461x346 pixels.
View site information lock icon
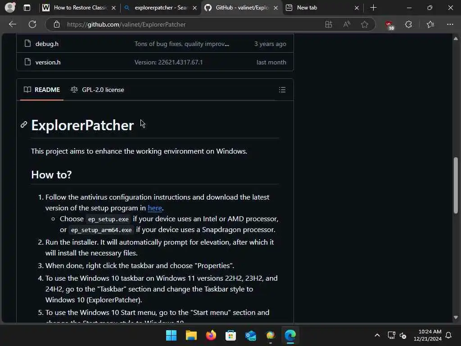pos(56,24)
